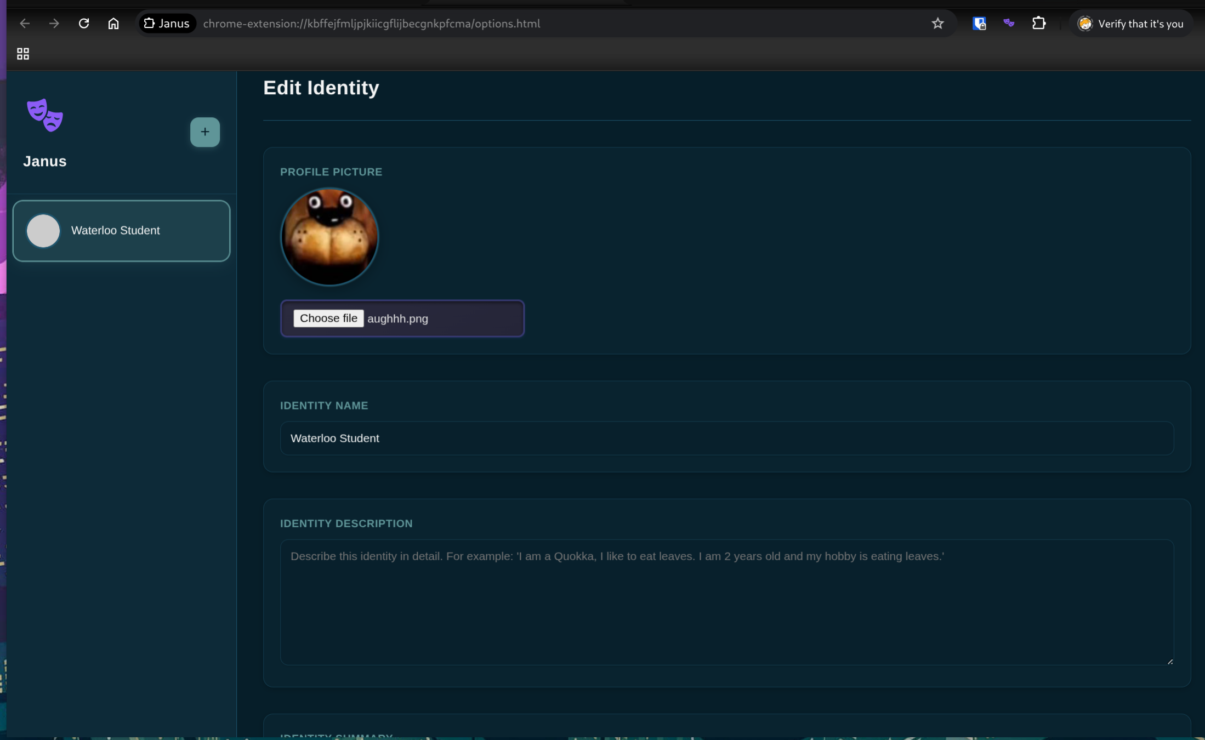Click the browser forward arrow
This screenshot has width=1205, height=740.
point(54,24)
